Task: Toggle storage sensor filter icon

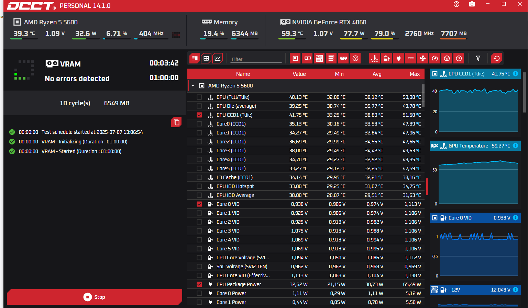Action: coord(331,58)
